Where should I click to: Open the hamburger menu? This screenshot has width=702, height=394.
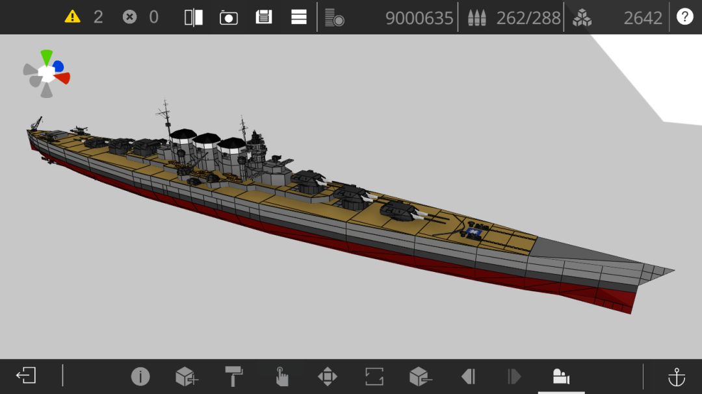click(298, 18)
